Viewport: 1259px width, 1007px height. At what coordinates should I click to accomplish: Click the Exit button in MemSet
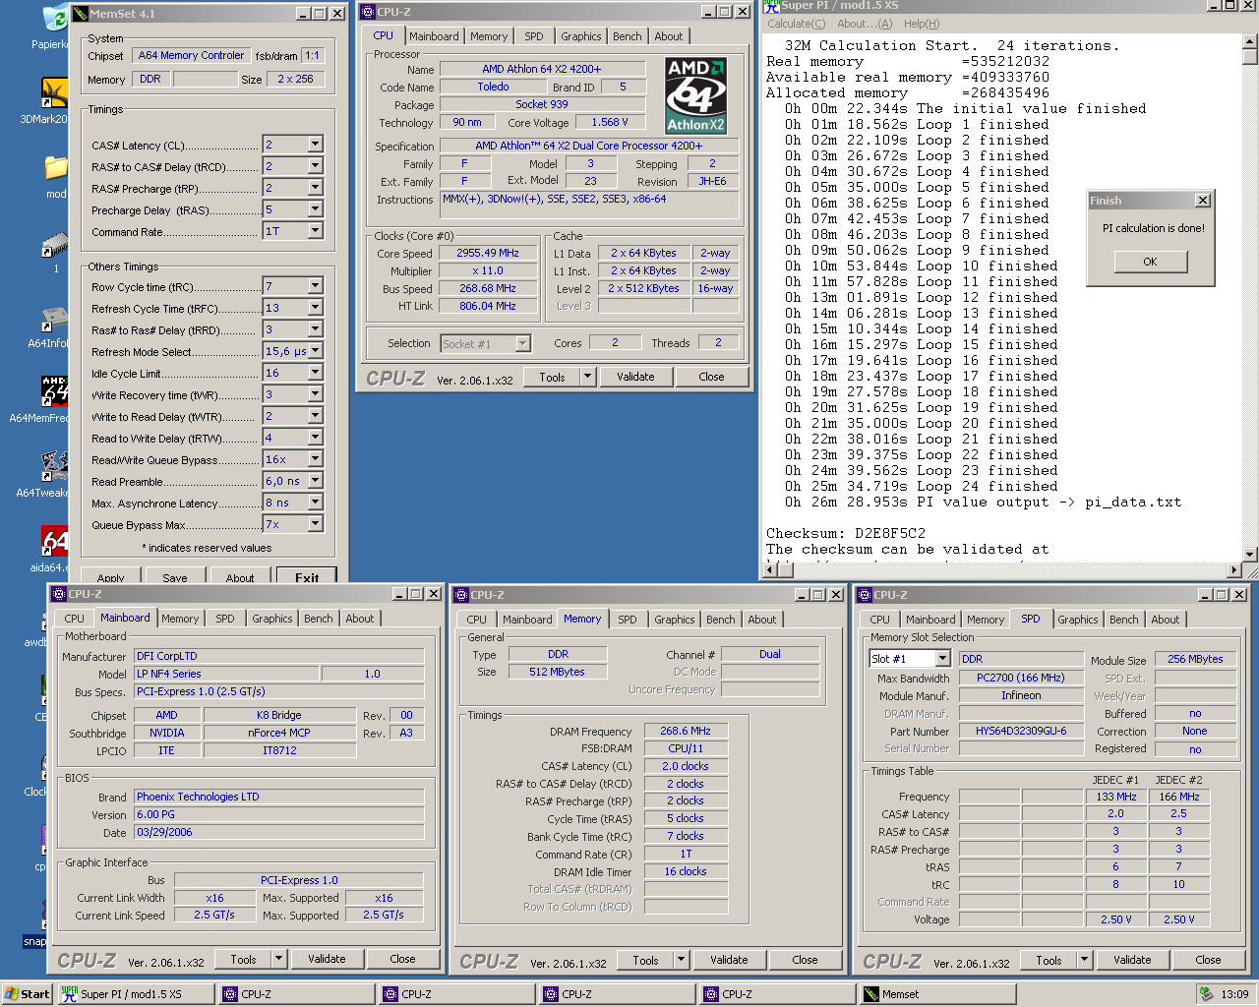(307, 576)
